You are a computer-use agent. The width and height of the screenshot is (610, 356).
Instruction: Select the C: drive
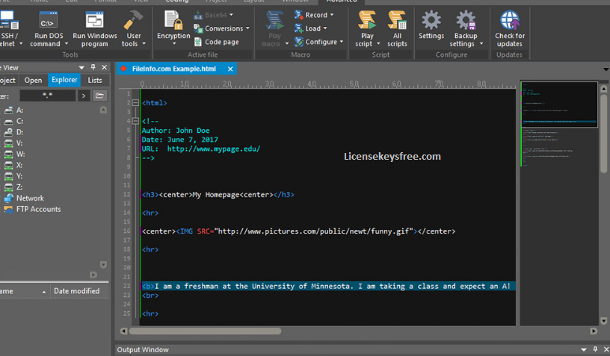[14, 121]
